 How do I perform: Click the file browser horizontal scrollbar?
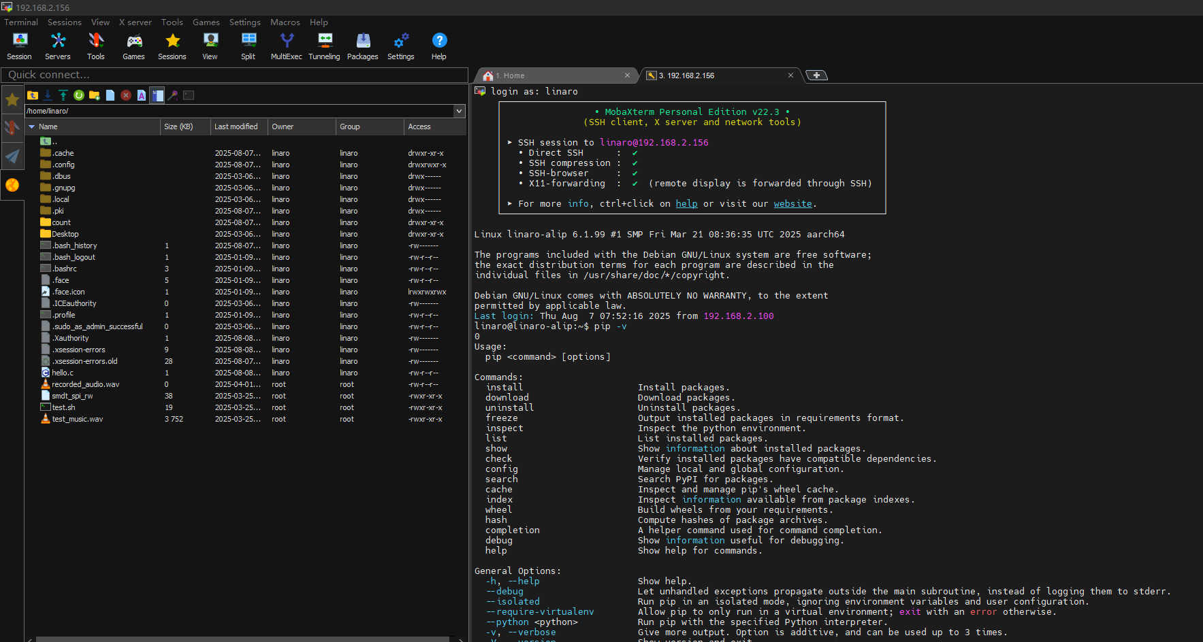(242, 639)
